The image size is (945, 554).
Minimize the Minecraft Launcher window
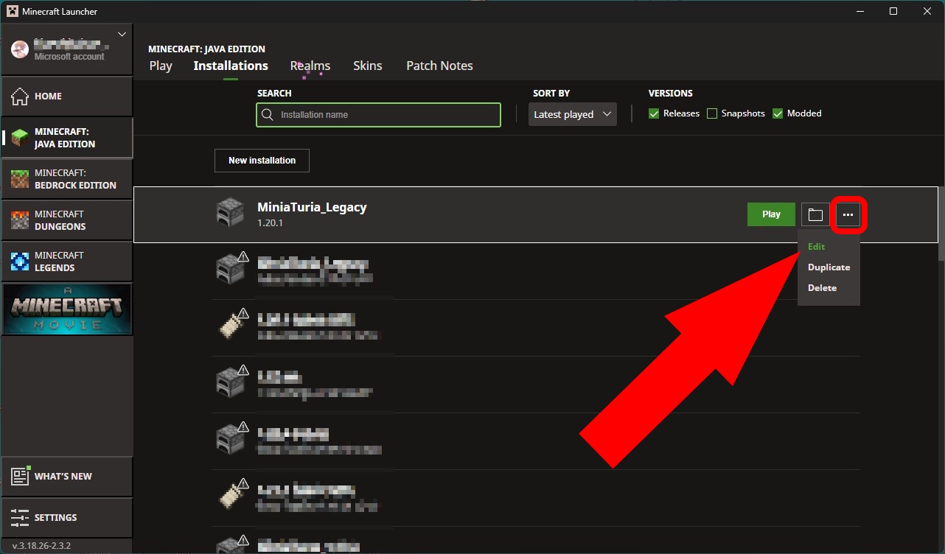[x=859, y=11]
